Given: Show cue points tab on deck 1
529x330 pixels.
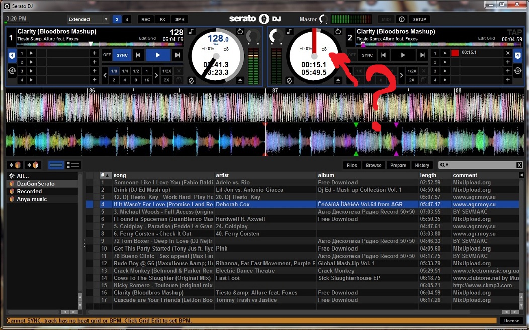Looking at the screenshot, I should (12, 56).
